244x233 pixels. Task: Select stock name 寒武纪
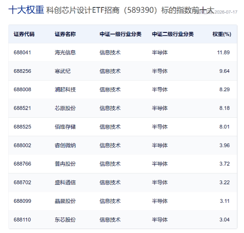click(x=62, y=71)
